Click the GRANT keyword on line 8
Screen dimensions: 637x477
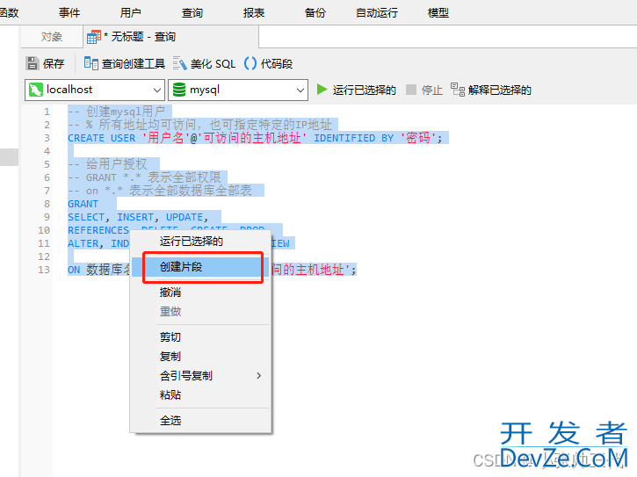(x=83, y=204)
